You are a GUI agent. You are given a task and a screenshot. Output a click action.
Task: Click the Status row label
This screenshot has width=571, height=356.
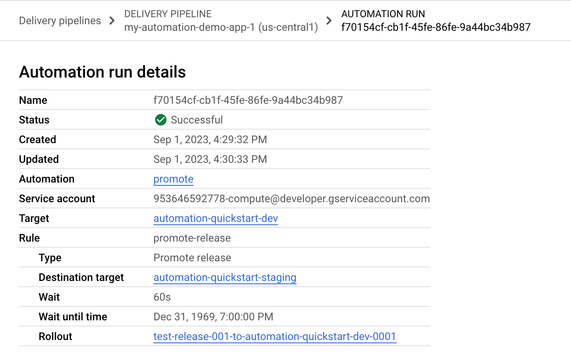click(x=34, y=120)
